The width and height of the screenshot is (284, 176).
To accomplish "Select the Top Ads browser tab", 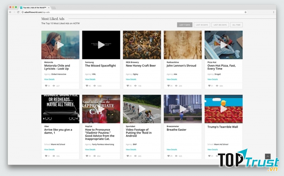I will point(35,7).
